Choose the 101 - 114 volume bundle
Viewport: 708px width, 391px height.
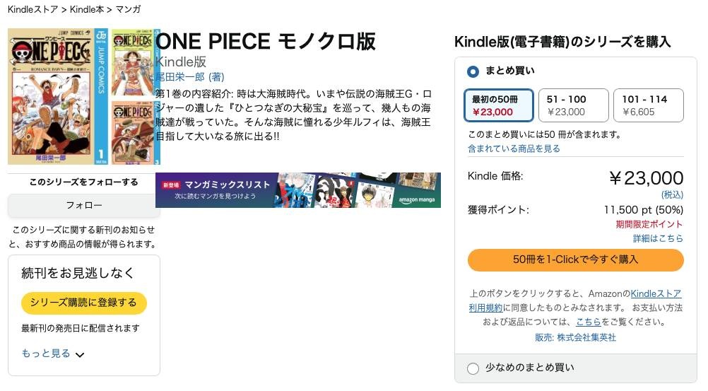click(648, 105)
